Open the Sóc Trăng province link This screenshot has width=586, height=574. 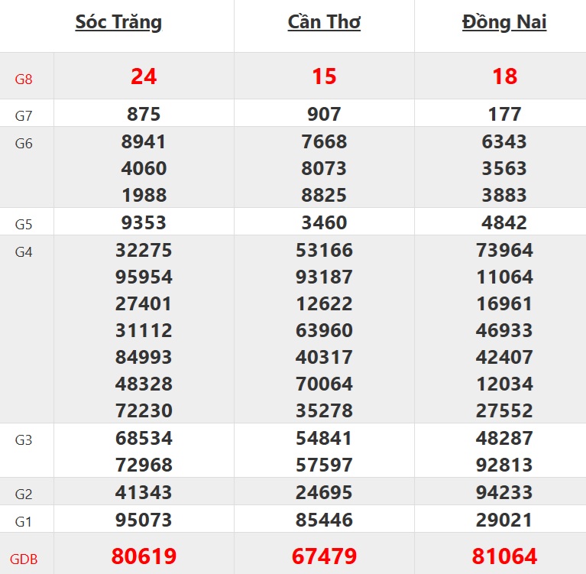tap(118, 22)
